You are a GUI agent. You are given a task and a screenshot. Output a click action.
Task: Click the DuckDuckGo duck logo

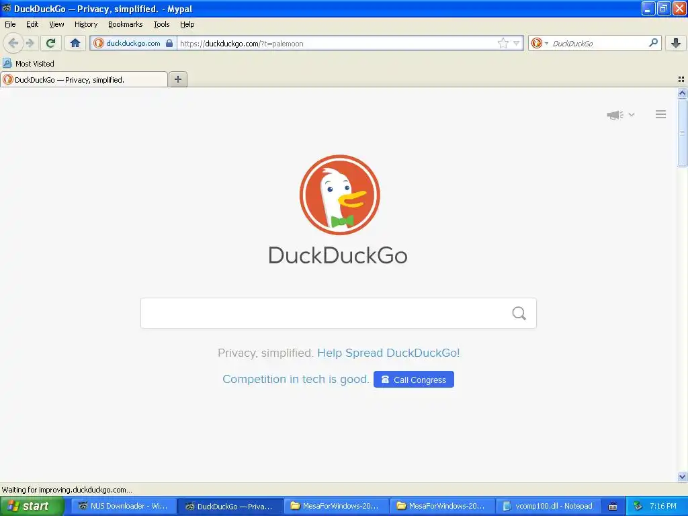(x=339, y=195)
